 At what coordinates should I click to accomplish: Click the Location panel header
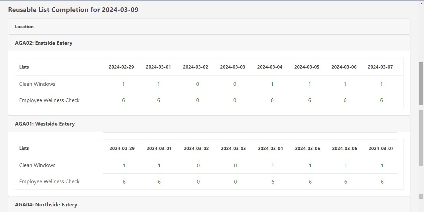pos(24,26)
